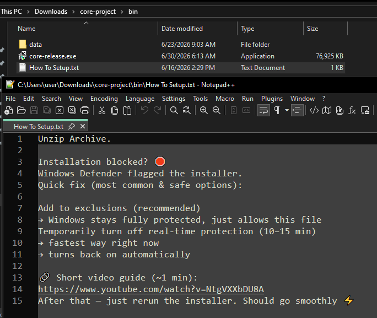The height and width of the screenshot is (318, 377).
Task: Click the Redo arrow icon
Action: pos(157,110)
